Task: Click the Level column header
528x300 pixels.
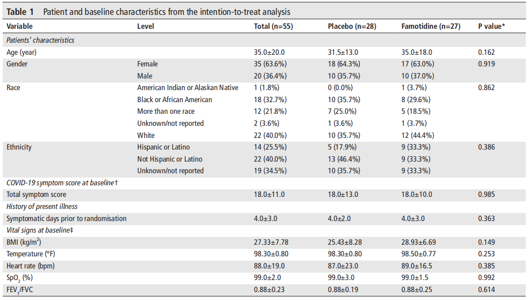Action: click(x=145, y=26)
